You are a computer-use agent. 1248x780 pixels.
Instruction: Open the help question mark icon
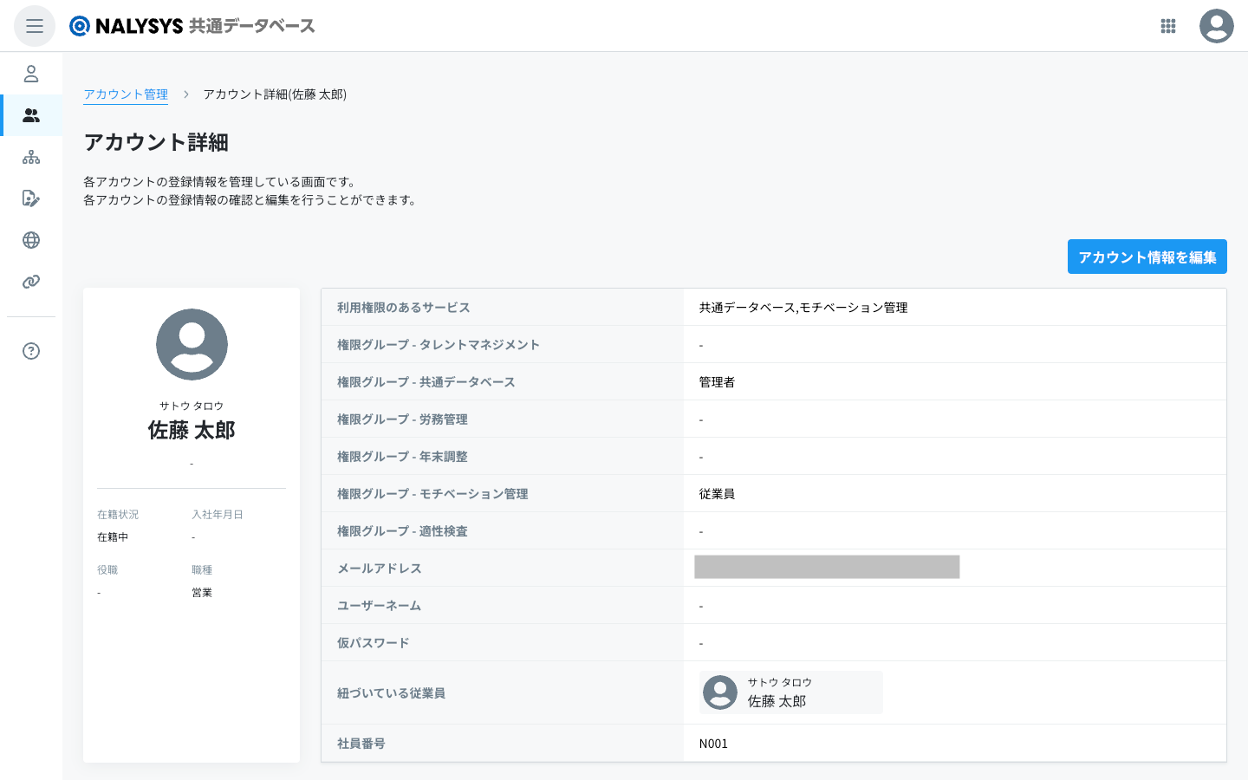coord(31,351)
